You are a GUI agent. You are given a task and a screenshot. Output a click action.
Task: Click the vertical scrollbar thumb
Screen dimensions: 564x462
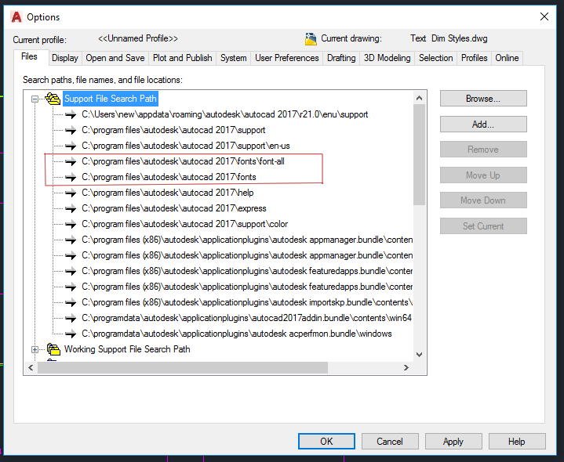pyautogui.click(x=419, y=155)
